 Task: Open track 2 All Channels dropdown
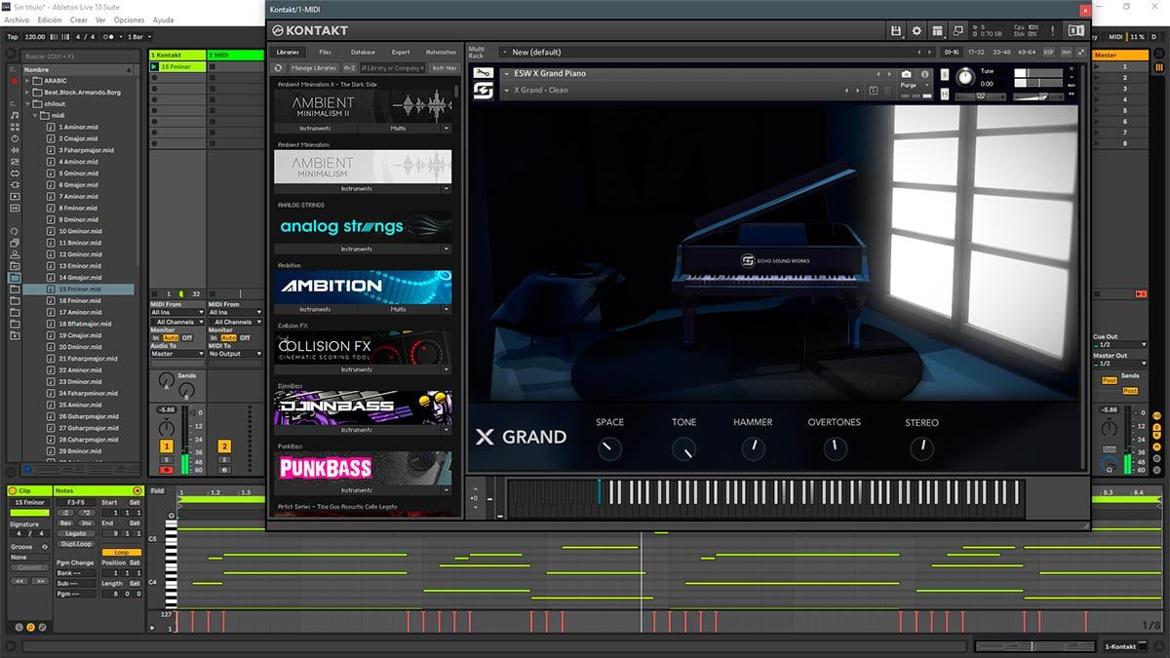point(234,322)
